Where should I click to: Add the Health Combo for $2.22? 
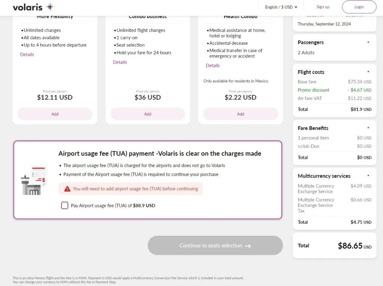click(240, 114)
